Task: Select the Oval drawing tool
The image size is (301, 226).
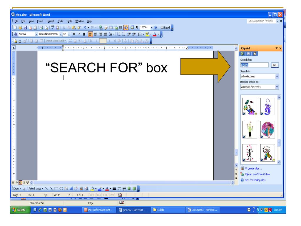Action: coord(61,189)
